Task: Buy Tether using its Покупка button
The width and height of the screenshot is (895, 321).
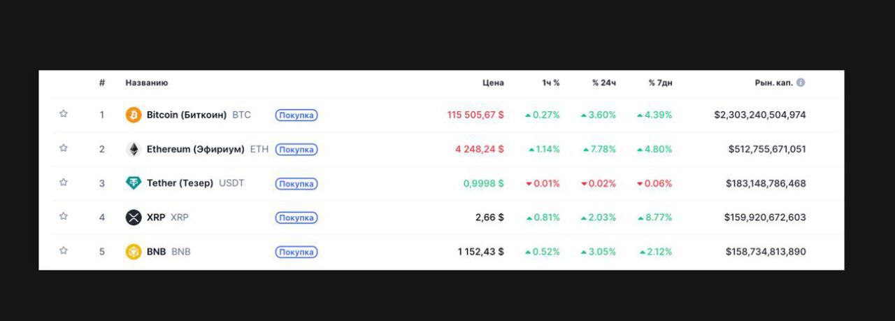Action: tap(296, 184)
